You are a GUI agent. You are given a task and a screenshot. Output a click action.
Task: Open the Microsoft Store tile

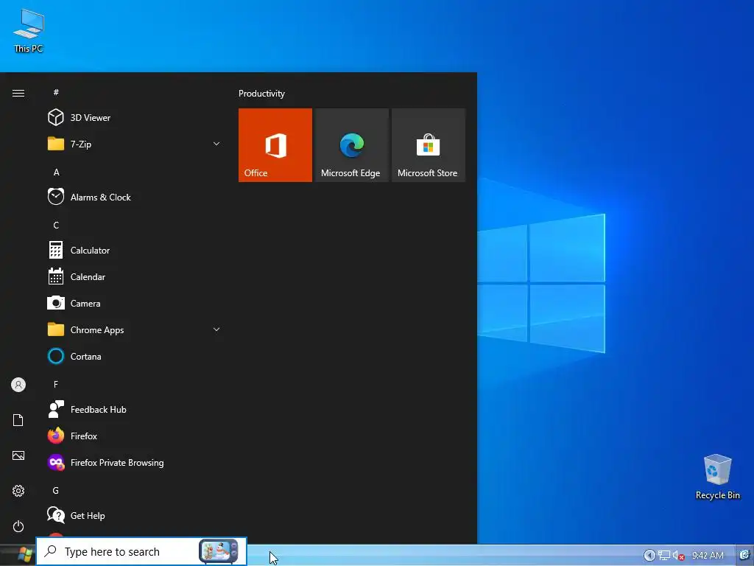[429, 145]
